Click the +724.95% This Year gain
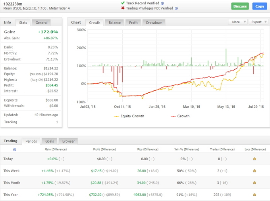 (x=46, y=195)
